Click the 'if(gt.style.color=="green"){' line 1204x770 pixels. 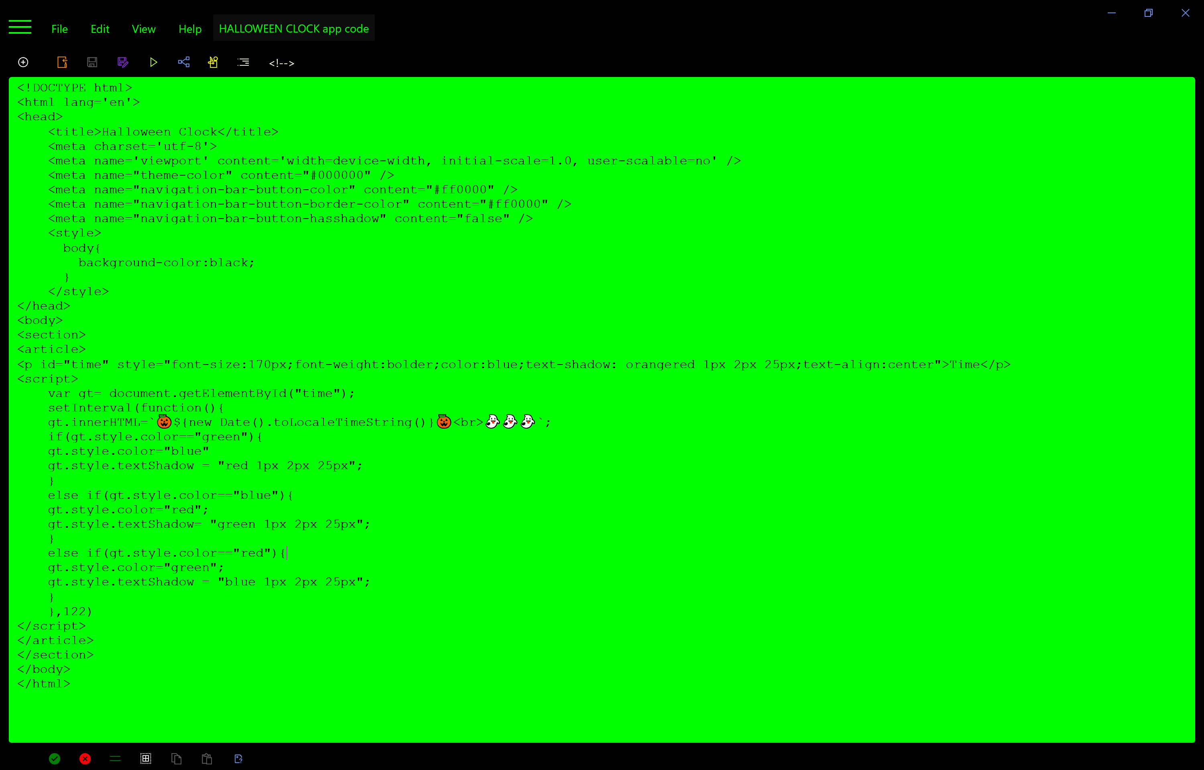tap(156, 437)
